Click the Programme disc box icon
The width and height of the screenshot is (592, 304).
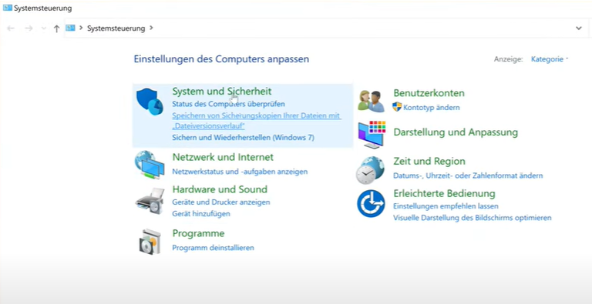point(150,242)
